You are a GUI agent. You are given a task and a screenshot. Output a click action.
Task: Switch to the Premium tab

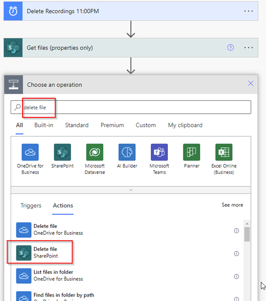[112, 125]
